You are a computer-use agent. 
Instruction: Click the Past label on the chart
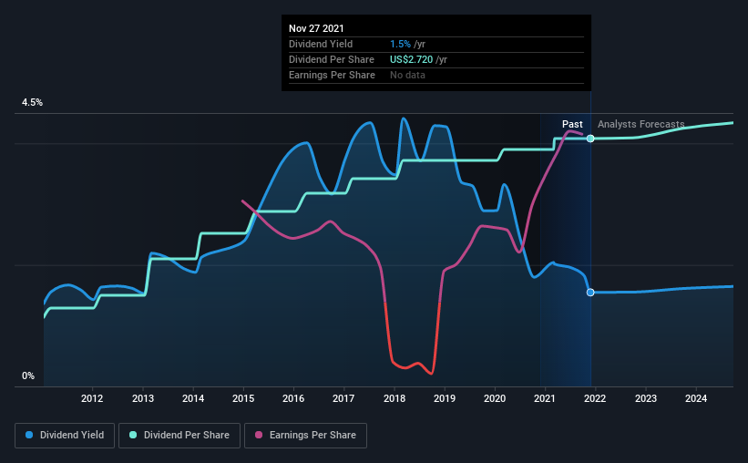pyautogui.click(x=572, y=124)
